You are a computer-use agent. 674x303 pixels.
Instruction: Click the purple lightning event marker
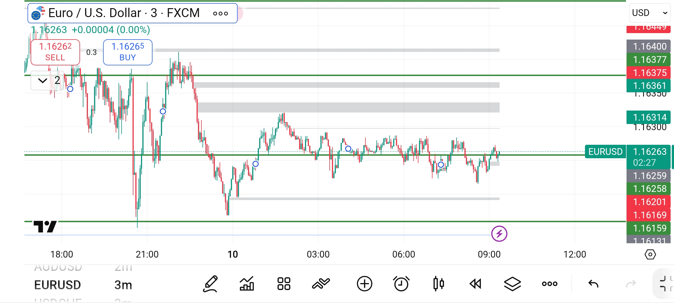[x=499, y=233]
